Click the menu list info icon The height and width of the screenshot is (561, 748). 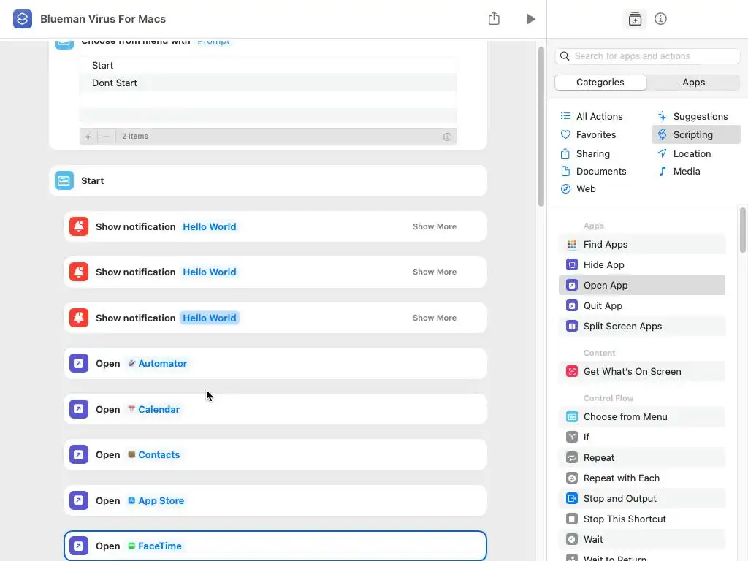(x=447, y=137)
